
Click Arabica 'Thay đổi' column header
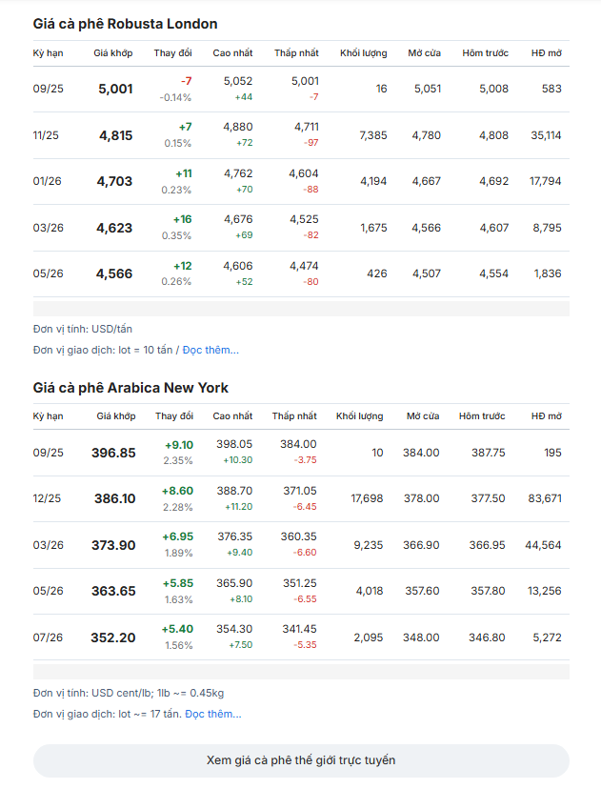pyautogui.click(x=174, y=416)
